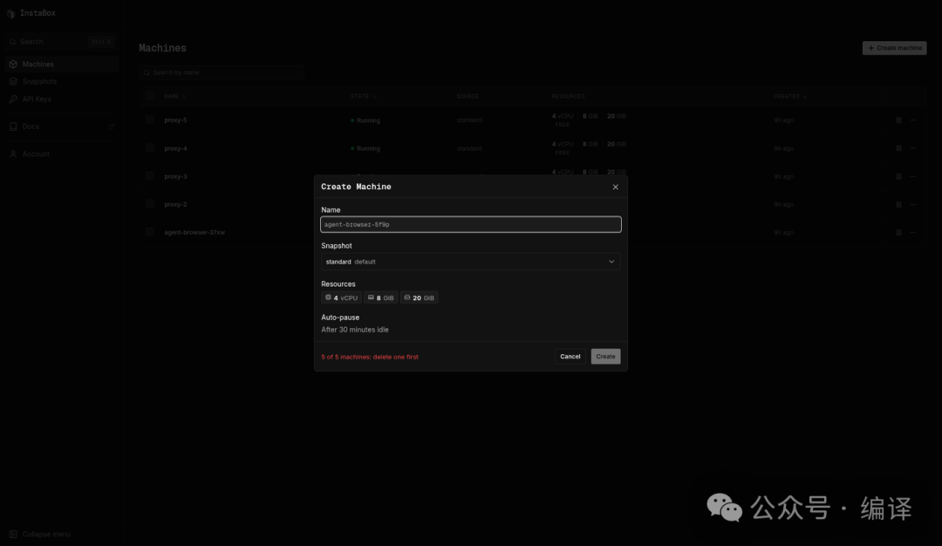Click the 'After 30 minutes idle' text
This screenshot has width=942, height=546.
click(x=355, y=330)
